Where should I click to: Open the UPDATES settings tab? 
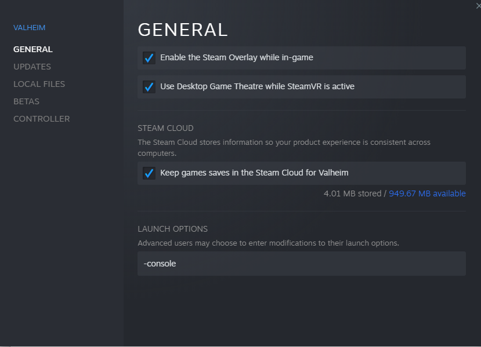[x=32, y=67]
